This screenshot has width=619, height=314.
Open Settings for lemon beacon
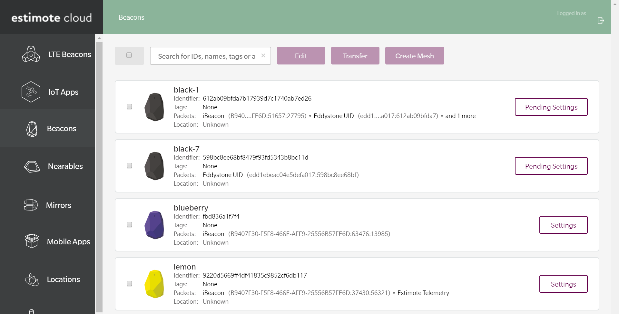564,284
